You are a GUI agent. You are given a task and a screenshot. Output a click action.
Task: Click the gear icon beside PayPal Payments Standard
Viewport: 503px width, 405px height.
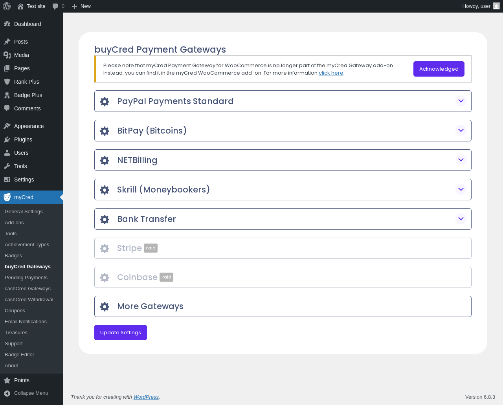tap(105, 102)
